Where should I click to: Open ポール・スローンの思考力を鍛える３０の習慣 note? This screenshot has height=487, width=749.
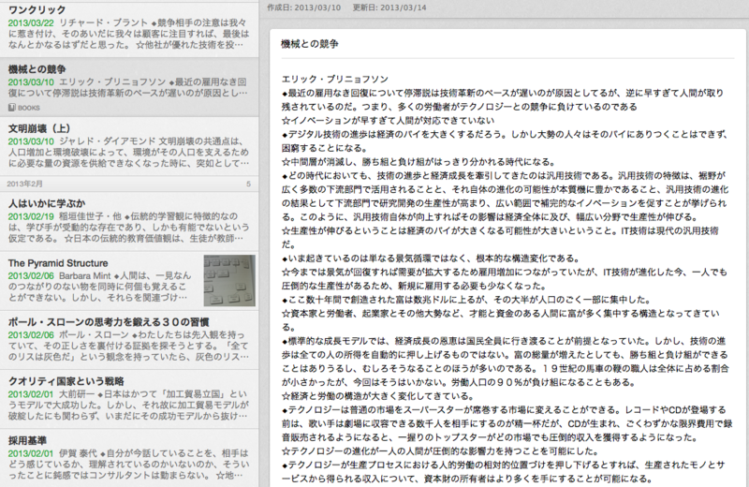[x=129, y=340]
